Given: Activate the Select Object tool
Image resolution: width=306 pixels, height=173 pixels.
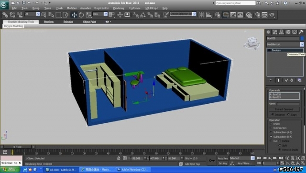Looking at the screenshot, I should pos(44,15).
